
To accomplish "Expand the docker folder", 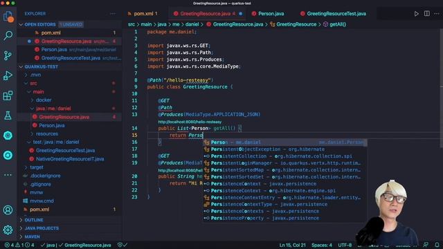I will point(44,100).
